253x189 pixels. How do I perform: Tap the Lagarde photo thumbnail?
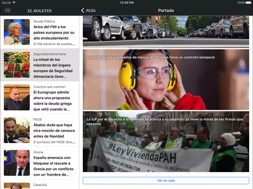17,32
